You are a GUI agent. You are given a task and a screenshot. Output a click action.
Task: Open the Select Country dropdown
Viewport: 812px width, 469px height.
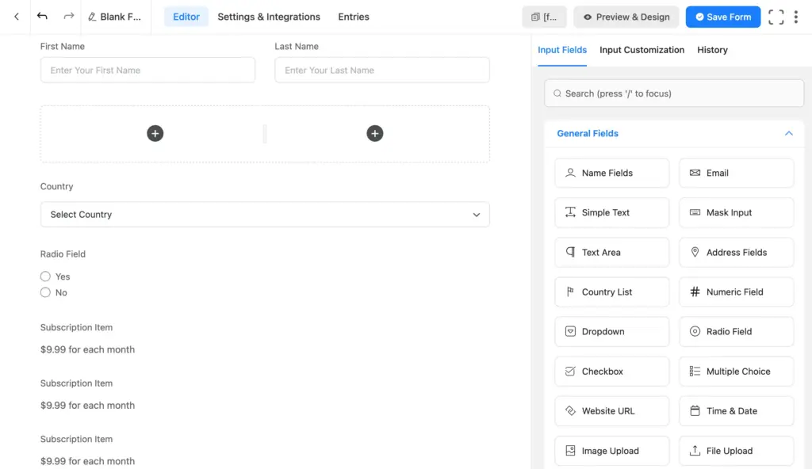(265, 214)
